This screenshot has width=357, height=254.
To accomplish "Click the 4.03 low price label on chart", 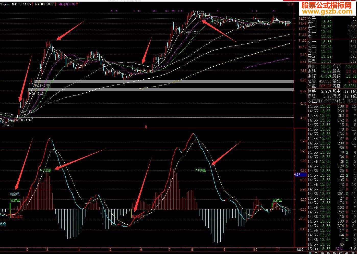I will click(x=10, y=125).
